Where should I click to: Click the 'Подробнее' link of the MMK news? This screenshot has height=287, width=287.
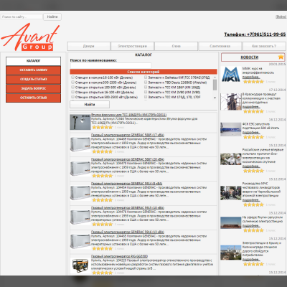(x=251, y=77)
